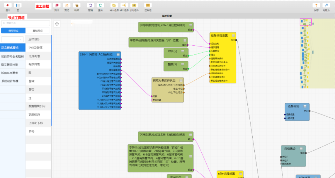Choose 上标和下标 list item

pyautogui.click(x=38, y=123)
